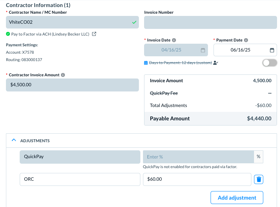Click the Contractor Invoice Amount info icon
Viewport: 280px width, 207px height.
63,75
